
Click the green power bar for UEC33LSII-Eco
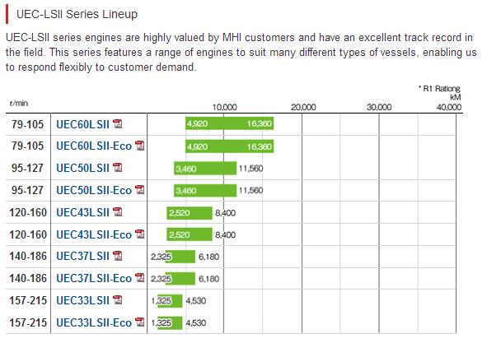(x=170, y=322)
